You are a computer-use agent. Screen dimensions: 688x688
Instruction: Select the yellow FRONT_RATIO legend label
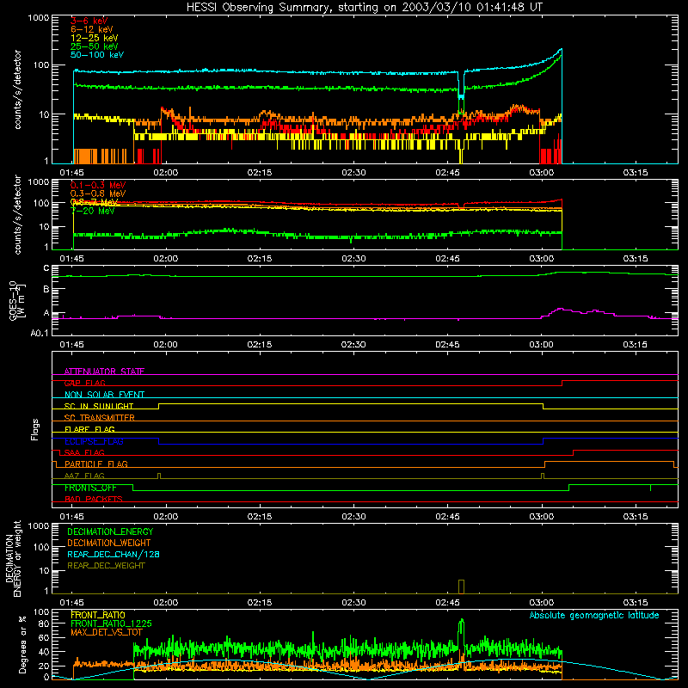(98, 615)
